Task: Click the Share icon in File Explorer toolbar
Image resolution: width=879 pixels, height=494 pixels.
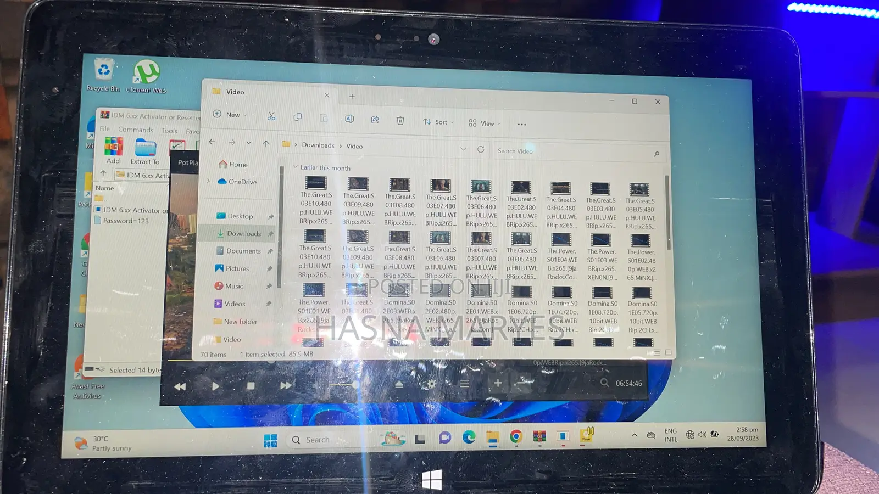Action: click(375, 120)
